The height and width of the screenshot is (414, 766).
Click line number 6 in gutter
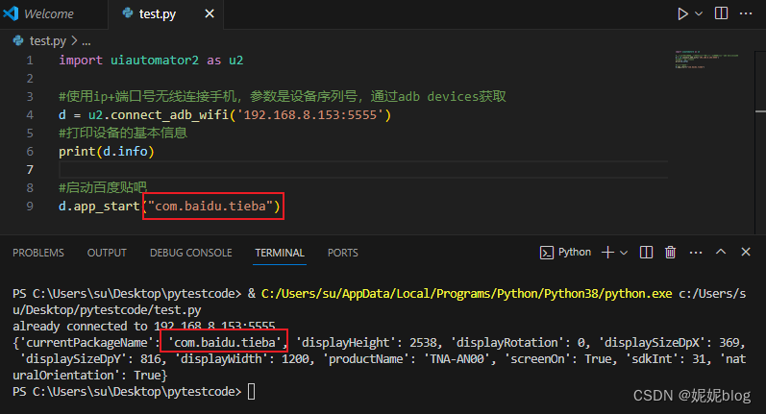coord(30,152)
